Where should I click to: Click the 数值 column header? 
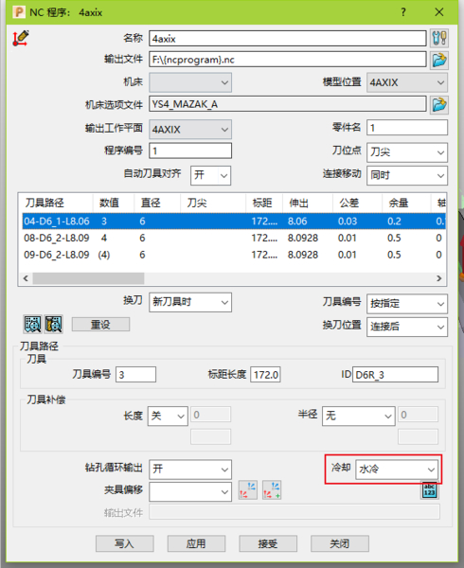(x=114, y=203)
